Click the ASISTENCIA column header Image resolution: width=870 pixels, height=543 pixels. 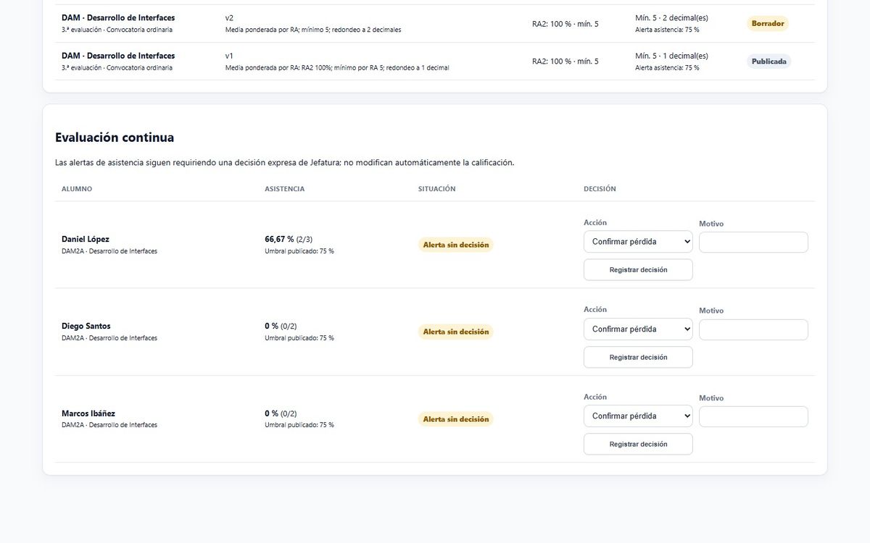pos(285,189)
